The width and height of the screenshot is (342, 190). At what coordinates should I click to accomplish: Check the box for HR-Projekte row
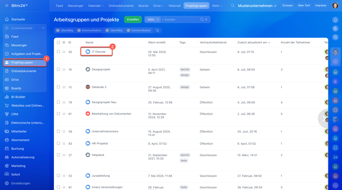tap(59, 143)
